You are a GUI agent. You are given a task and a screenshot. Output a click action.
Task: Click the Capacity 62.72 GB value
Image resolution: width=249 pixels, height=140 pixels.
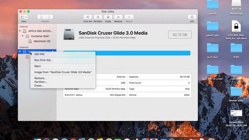[x=185, y=77]
